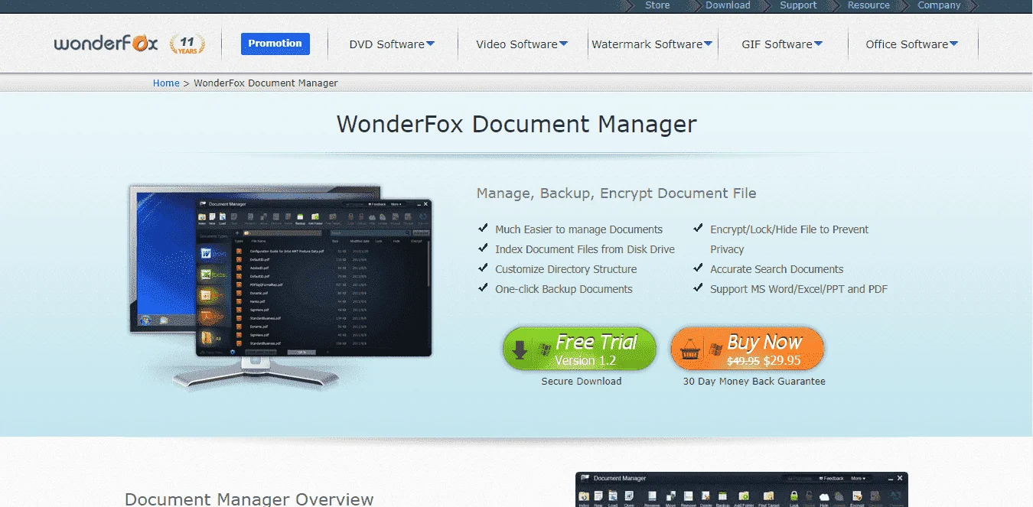The image size is (1033, 507).
Task: Expand the Office Software menu
Action: click(x=912, y=44)
